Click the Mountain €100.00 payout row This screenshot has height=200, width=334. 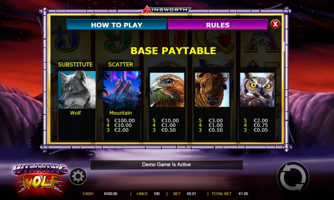click(x=121, y=121)
